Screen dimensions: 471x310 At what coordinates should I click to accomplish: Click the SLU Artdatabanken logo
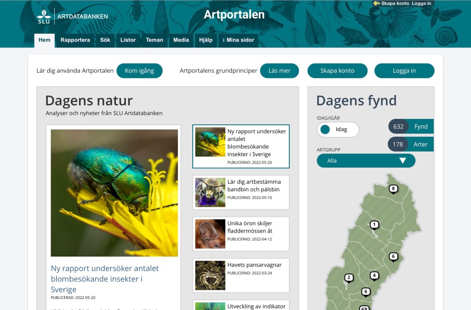72,16
